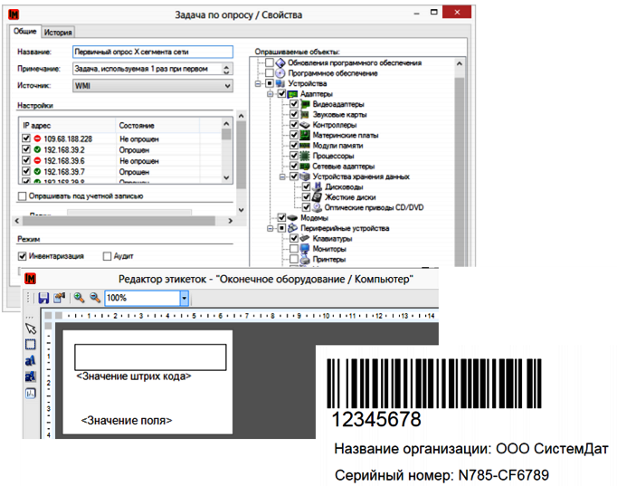Click the Состояние column header
The width and height of the screenshot is (617, 486).
coord(157,125)
